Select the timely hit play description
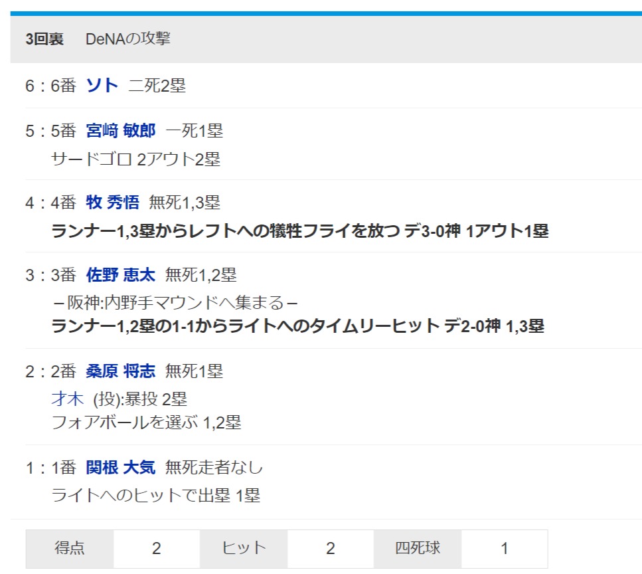 click(298, 327)
